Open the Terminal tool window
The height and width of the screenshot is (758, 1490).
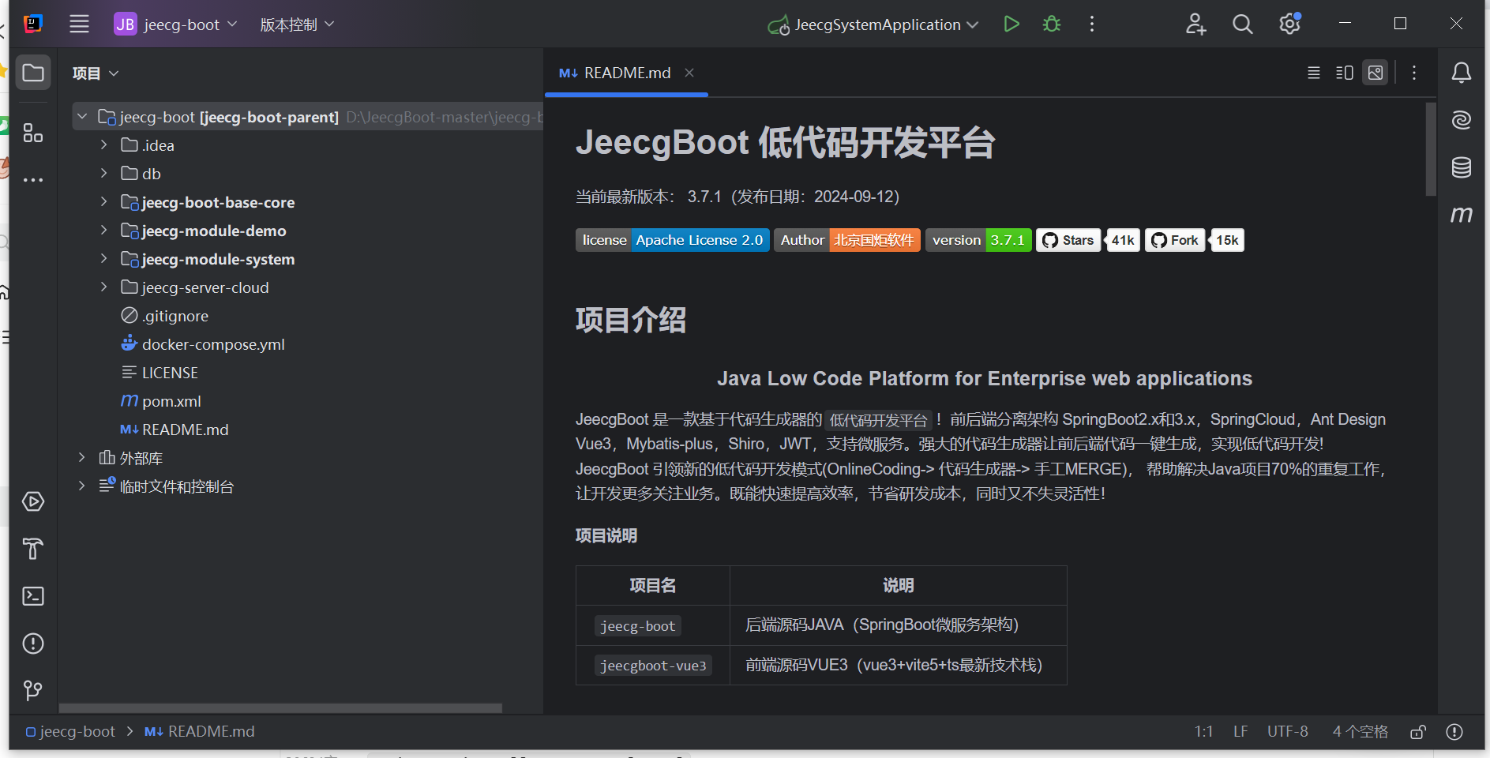click(x=33, y=596)
